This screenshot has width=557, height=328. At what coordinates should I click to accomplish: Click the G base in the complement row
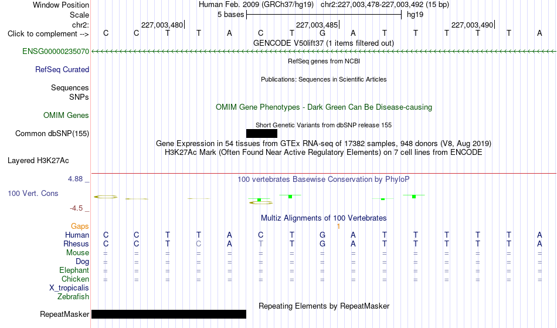click(322, 33)
